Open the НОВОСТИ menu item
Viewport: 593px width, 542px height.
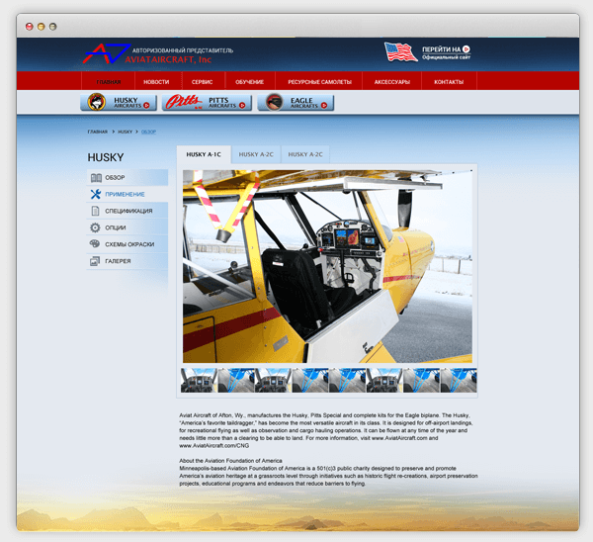pos(156,82)
